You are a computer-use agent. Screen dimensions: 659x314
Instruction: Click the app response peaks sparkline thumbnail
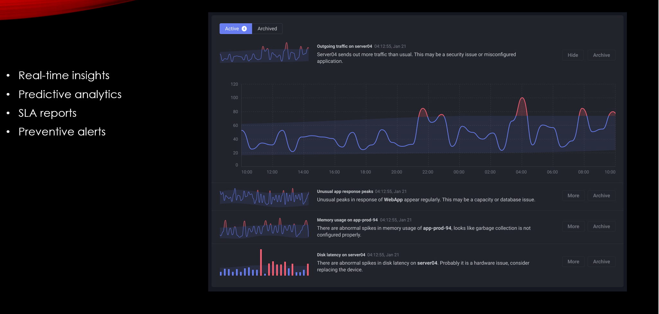[264, 197]
